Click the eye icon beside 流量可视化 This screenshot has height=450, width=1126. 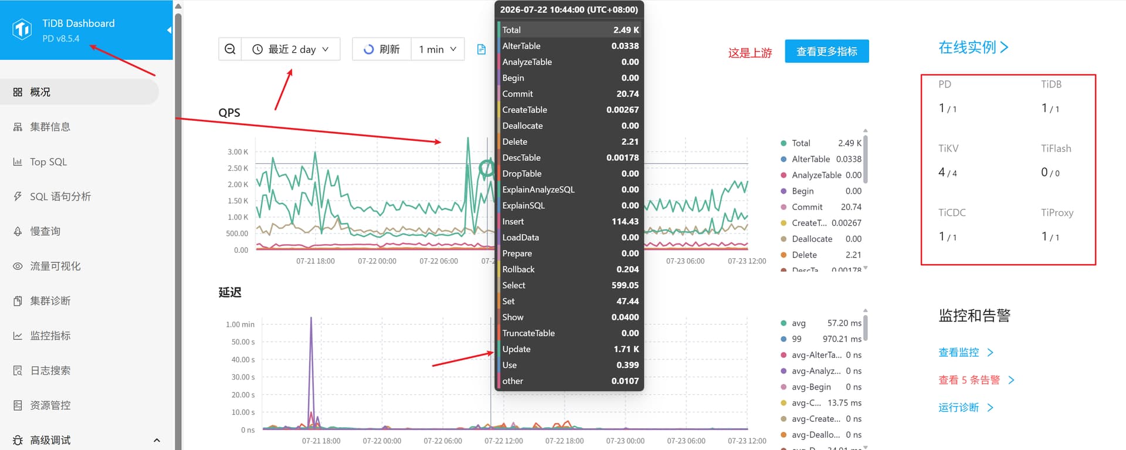[18, 266]
